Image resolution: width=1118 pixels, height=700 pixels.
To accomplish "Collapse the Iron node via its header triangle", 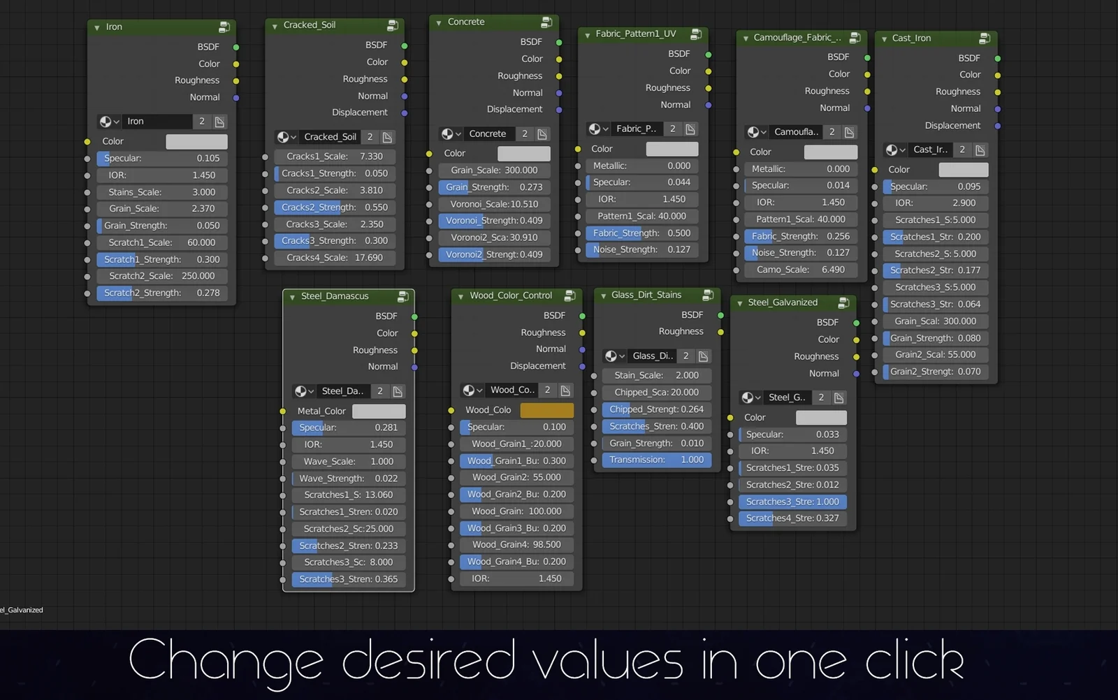I will (x=96, y=27).
